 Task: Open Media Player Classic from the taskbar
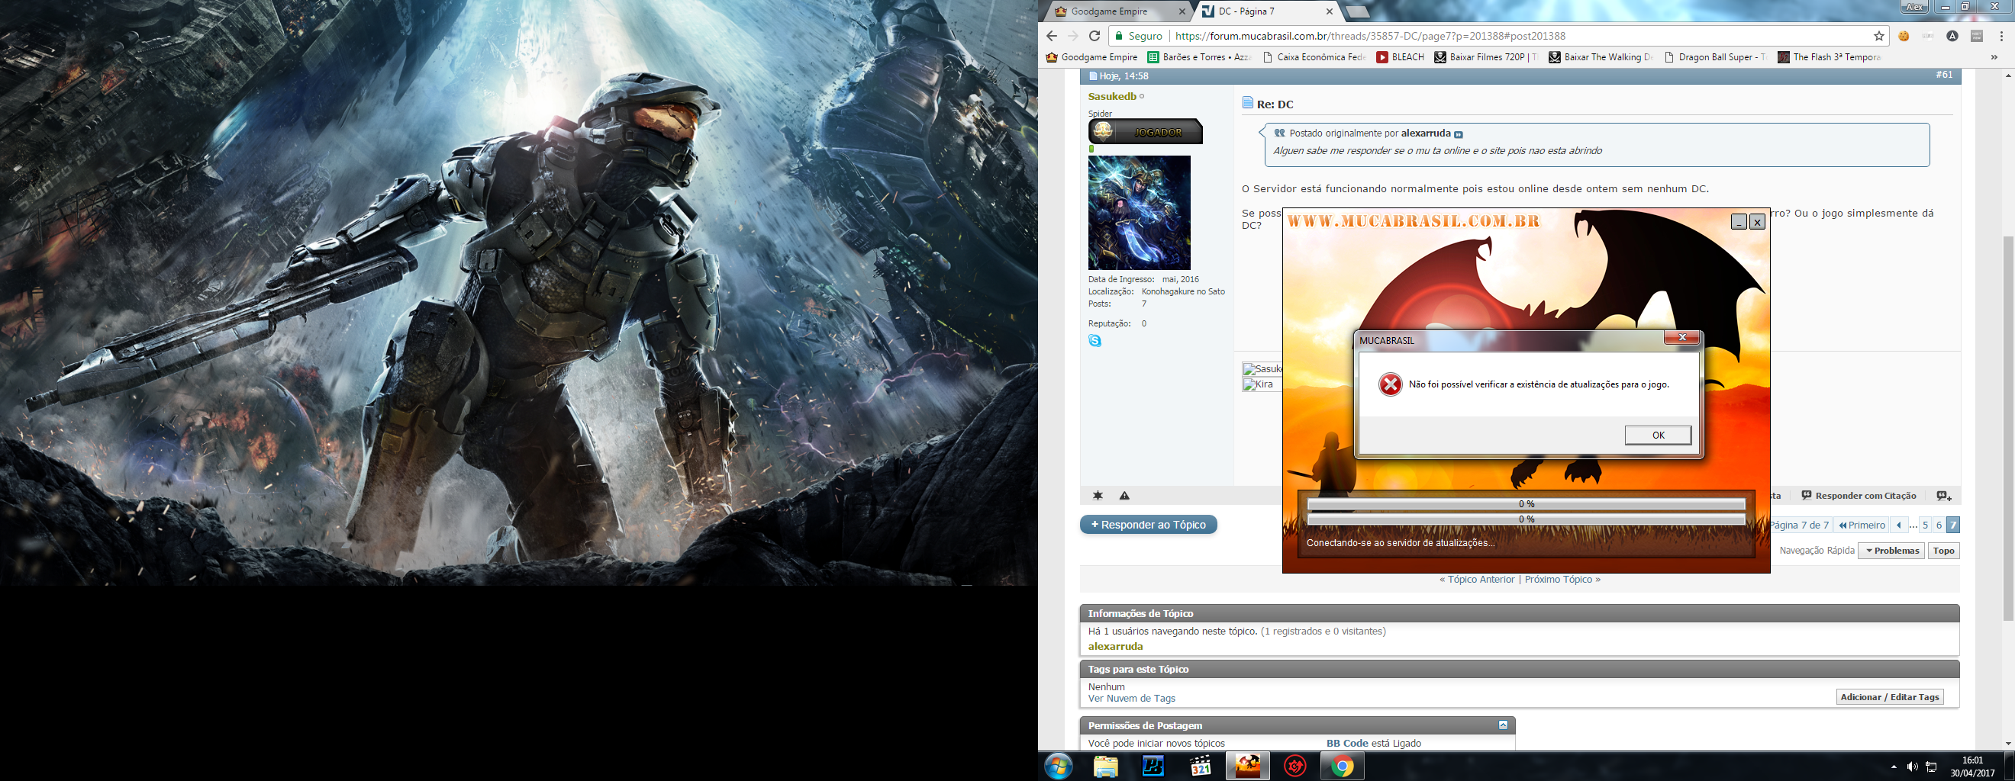tap(1200, 767)
